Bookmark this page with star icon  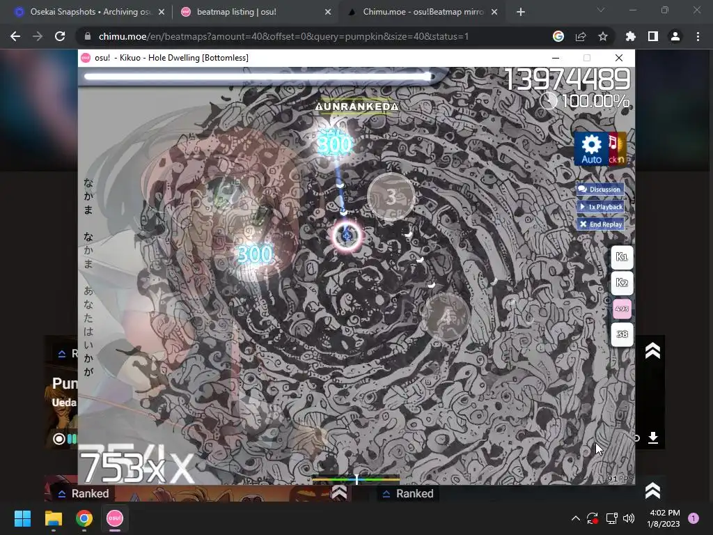click(603, 36)
